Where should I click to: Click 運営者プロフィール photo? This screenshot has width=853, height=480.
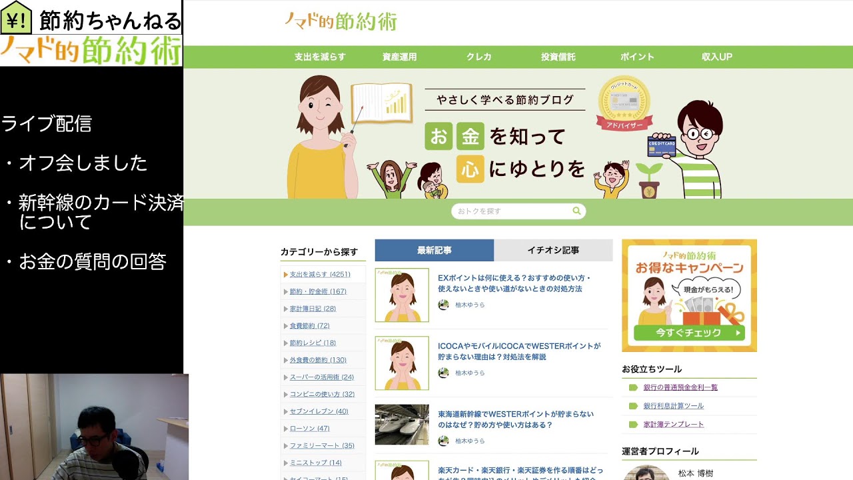pyautogui.click(x=646, y=473)
